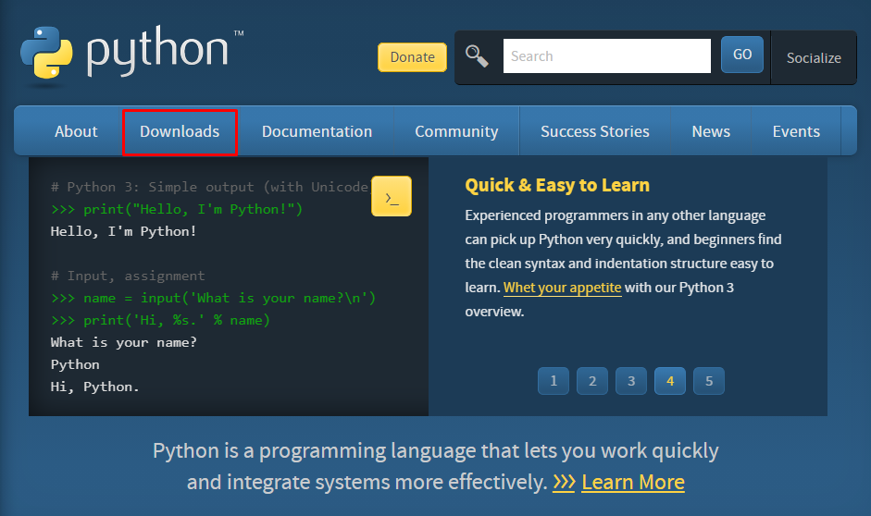871x516 pixels.
Task: Click the code line name = input('What is your name?\n')
Action: pos(213,298)
